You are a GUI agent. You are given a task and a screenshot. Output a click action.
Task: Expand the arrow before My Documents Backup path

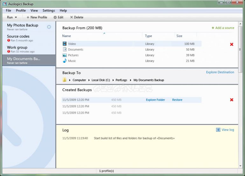131,80
